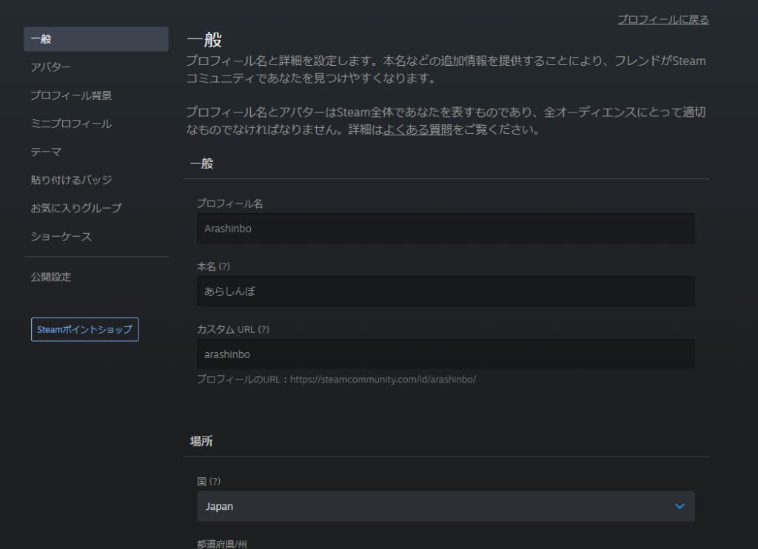Open the テーマ settings page
758x549 pixels.
pos(46,152)
